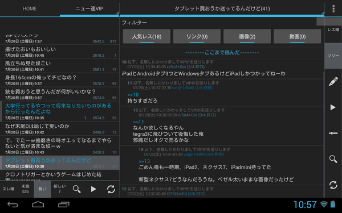This screenshot has height=213, width=342.
Task: Open thread search magnifier in right sidebar
Action: tap(333, 159)
